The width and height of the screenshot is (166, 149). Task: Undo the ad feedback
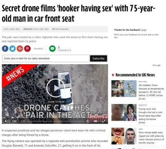click(x=144, y=30)
